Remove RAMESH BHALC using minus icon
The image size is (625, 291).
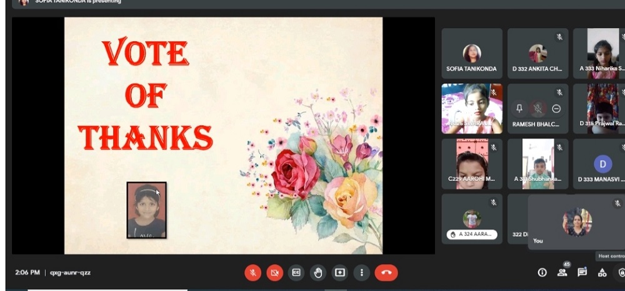click(556, 108)
